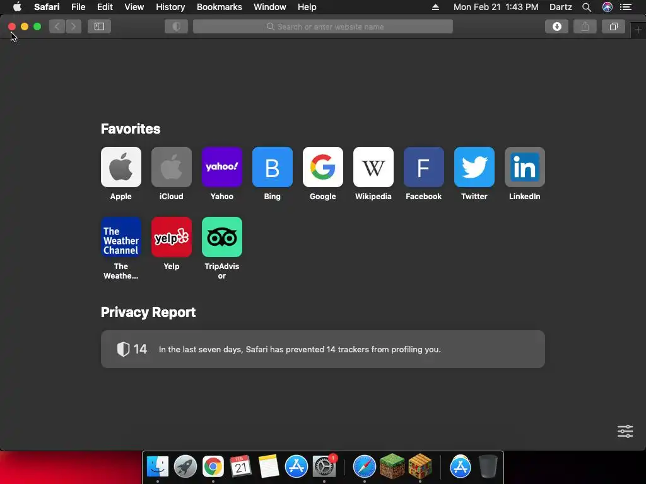Image resolution: width=646 pixels, height=484 pixels.
Task: Add a new tab
Action: click(x=638, y=30)
